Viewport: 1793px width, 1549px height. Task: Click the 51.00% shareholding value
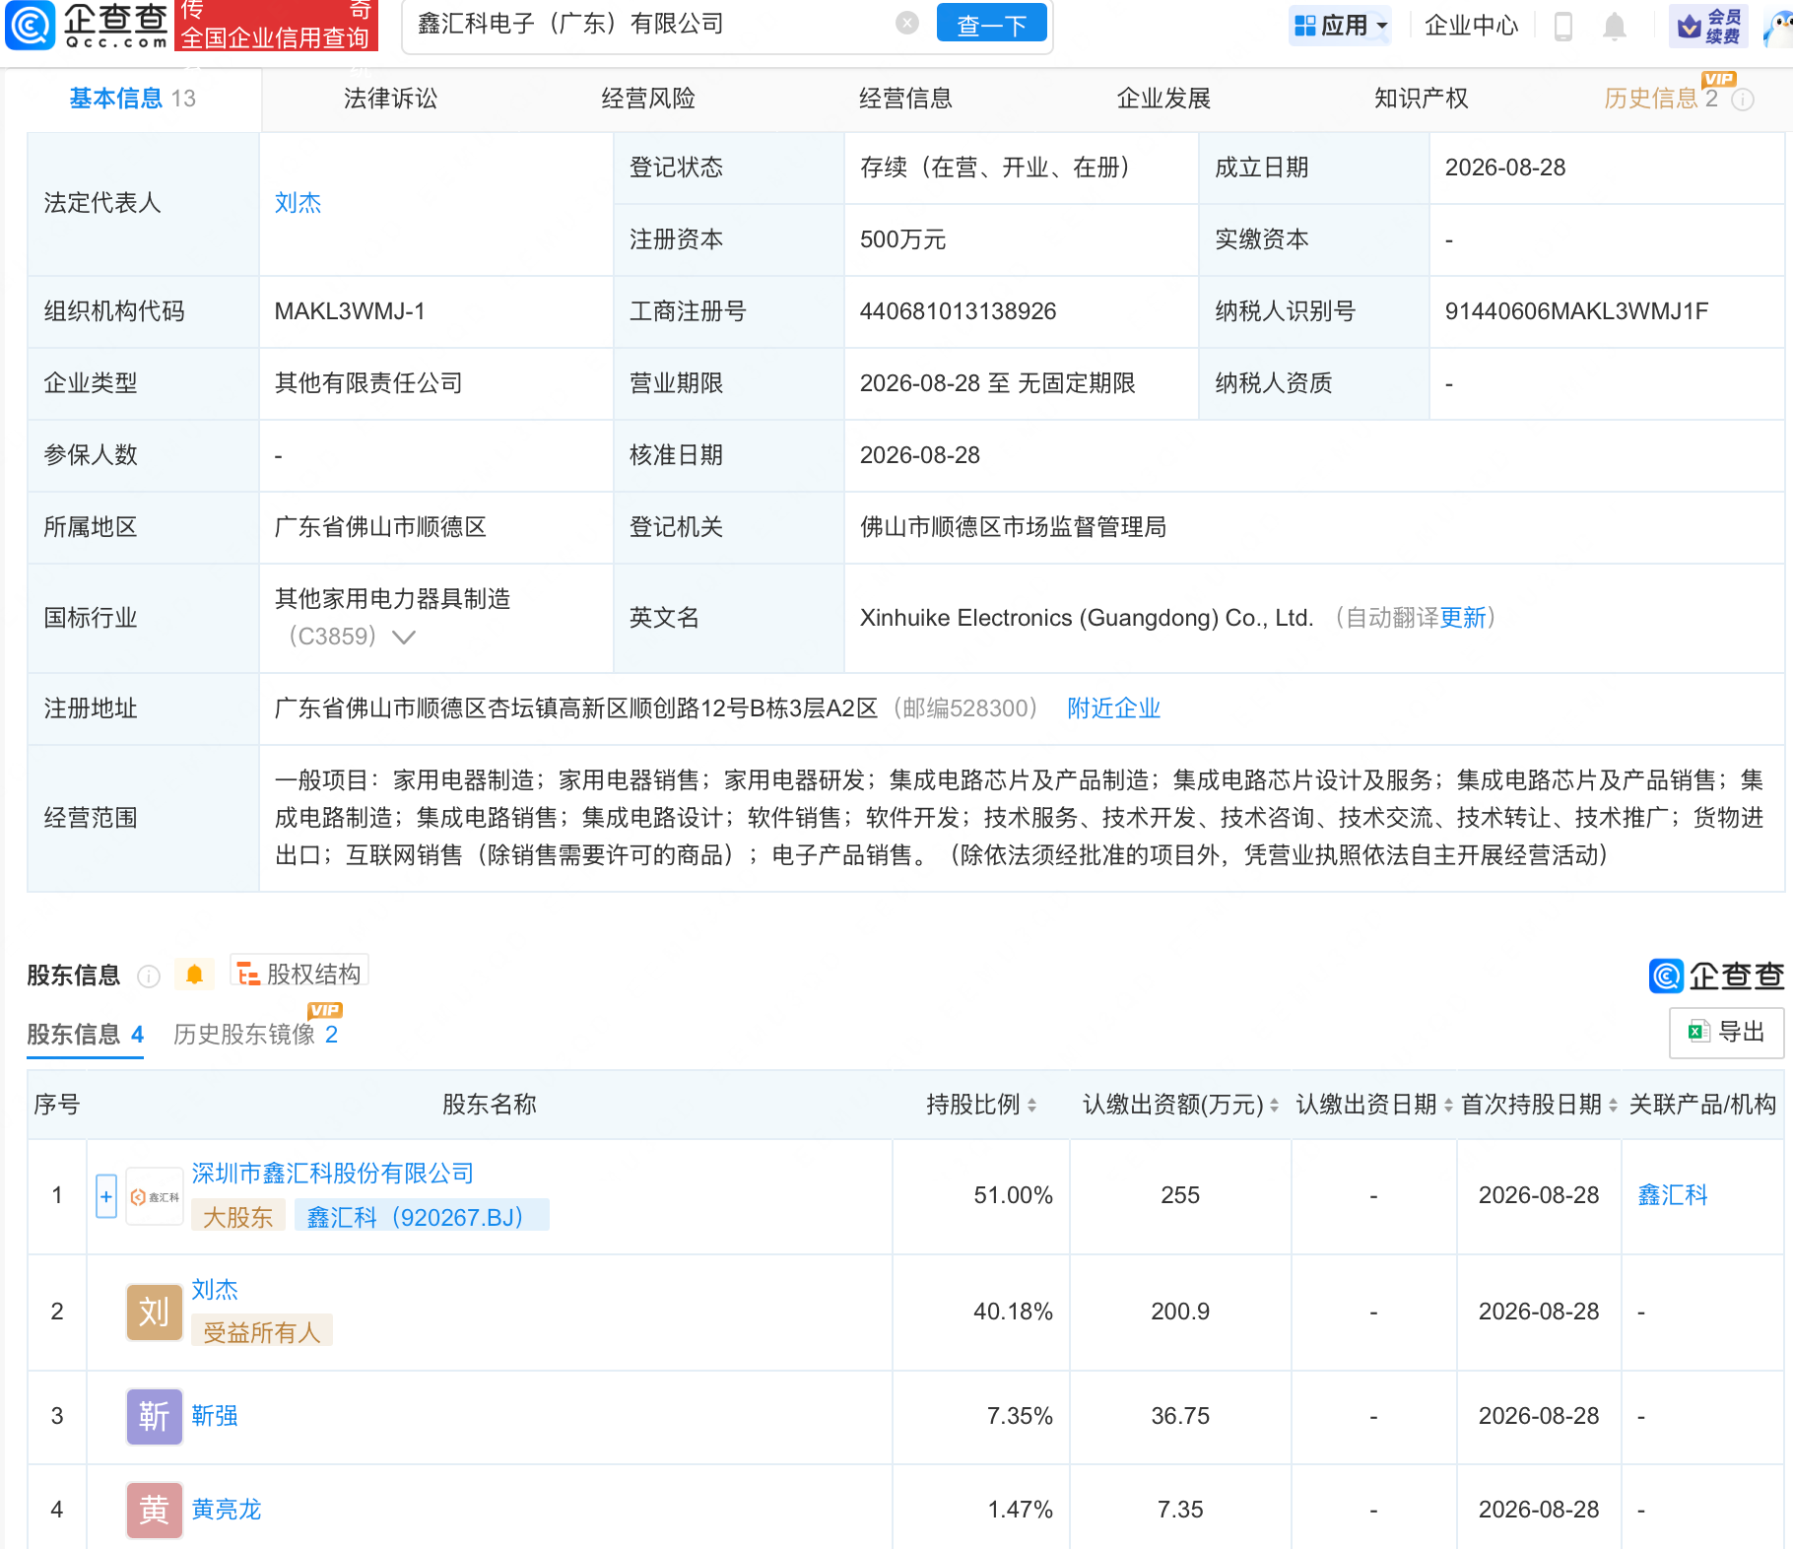click(x=1013, y=1195)
